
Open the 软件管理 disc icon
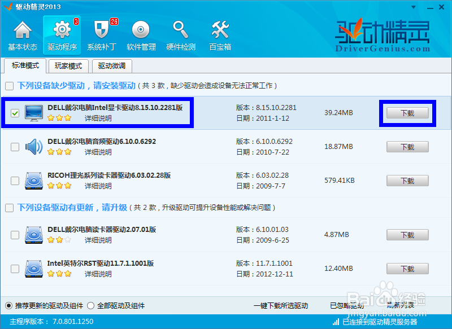(x=141, y=30)
